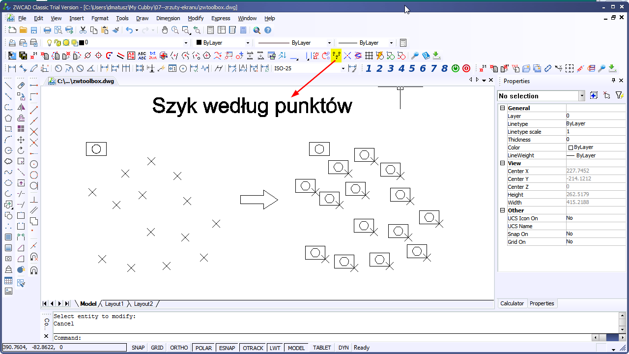Click the highlighted array-by-points icon
The image size is (629, 354).
[337, 56]
